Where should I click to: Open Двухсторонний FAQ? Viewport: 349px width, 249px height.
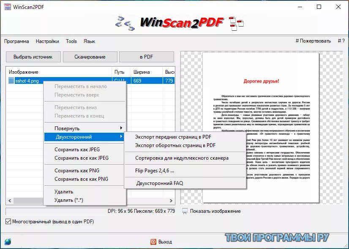[x=185, y=183]
